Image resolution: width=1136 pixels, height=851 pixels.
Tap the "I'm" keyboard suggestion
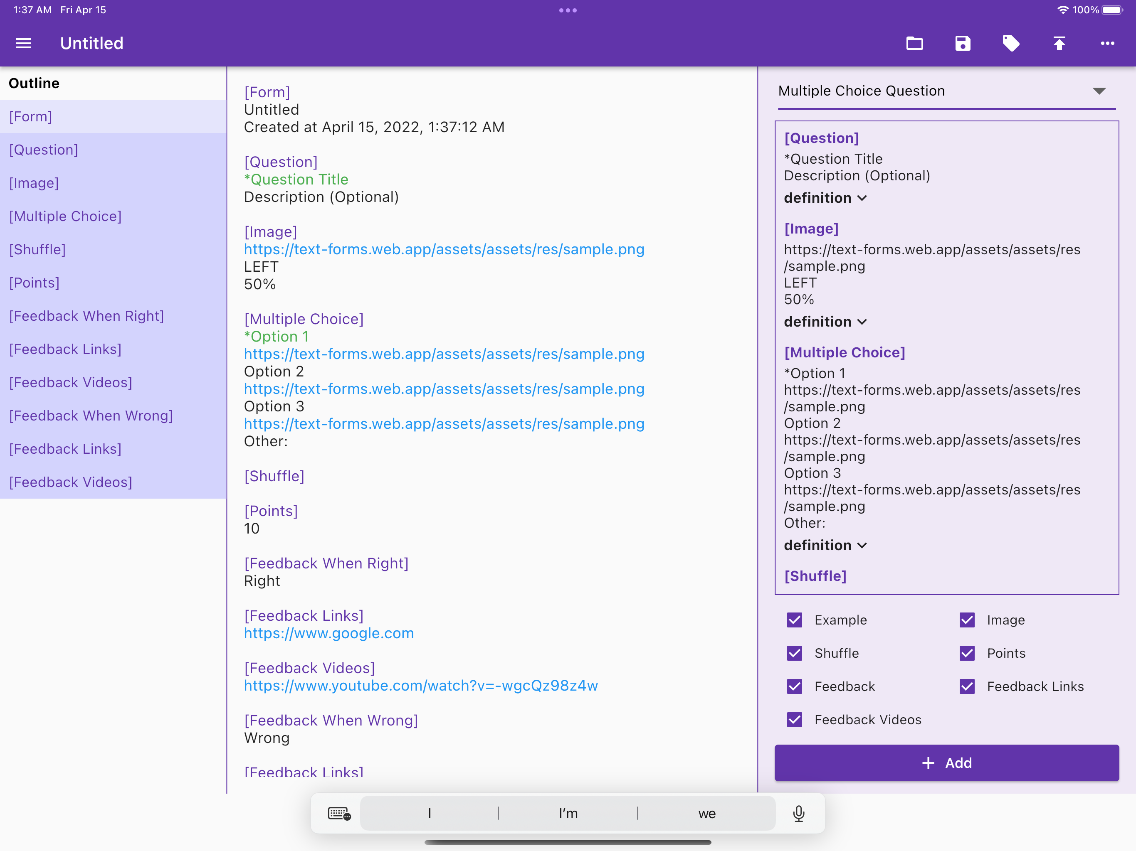(568, 814)
